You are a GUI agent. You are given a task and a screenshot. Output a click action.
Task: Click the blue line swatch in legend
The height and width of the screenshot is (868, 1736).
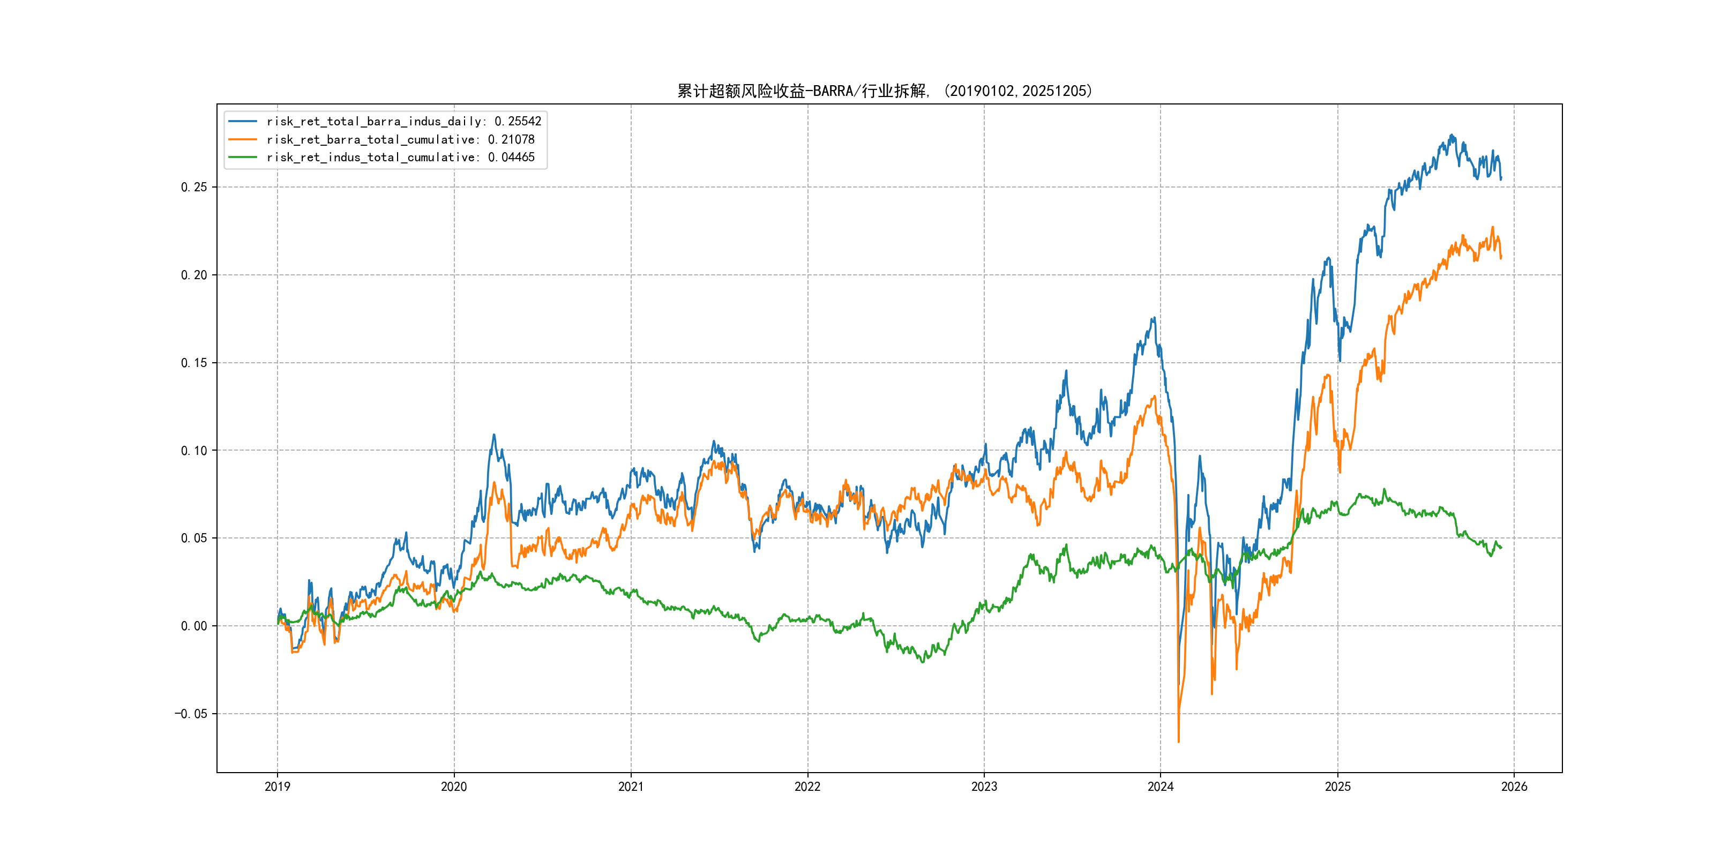tap(243, 121)
